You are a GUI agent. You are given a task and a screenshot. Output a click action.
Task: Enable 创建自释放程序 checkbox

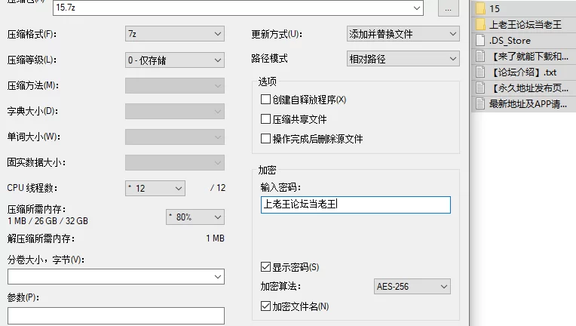[265, 100]
